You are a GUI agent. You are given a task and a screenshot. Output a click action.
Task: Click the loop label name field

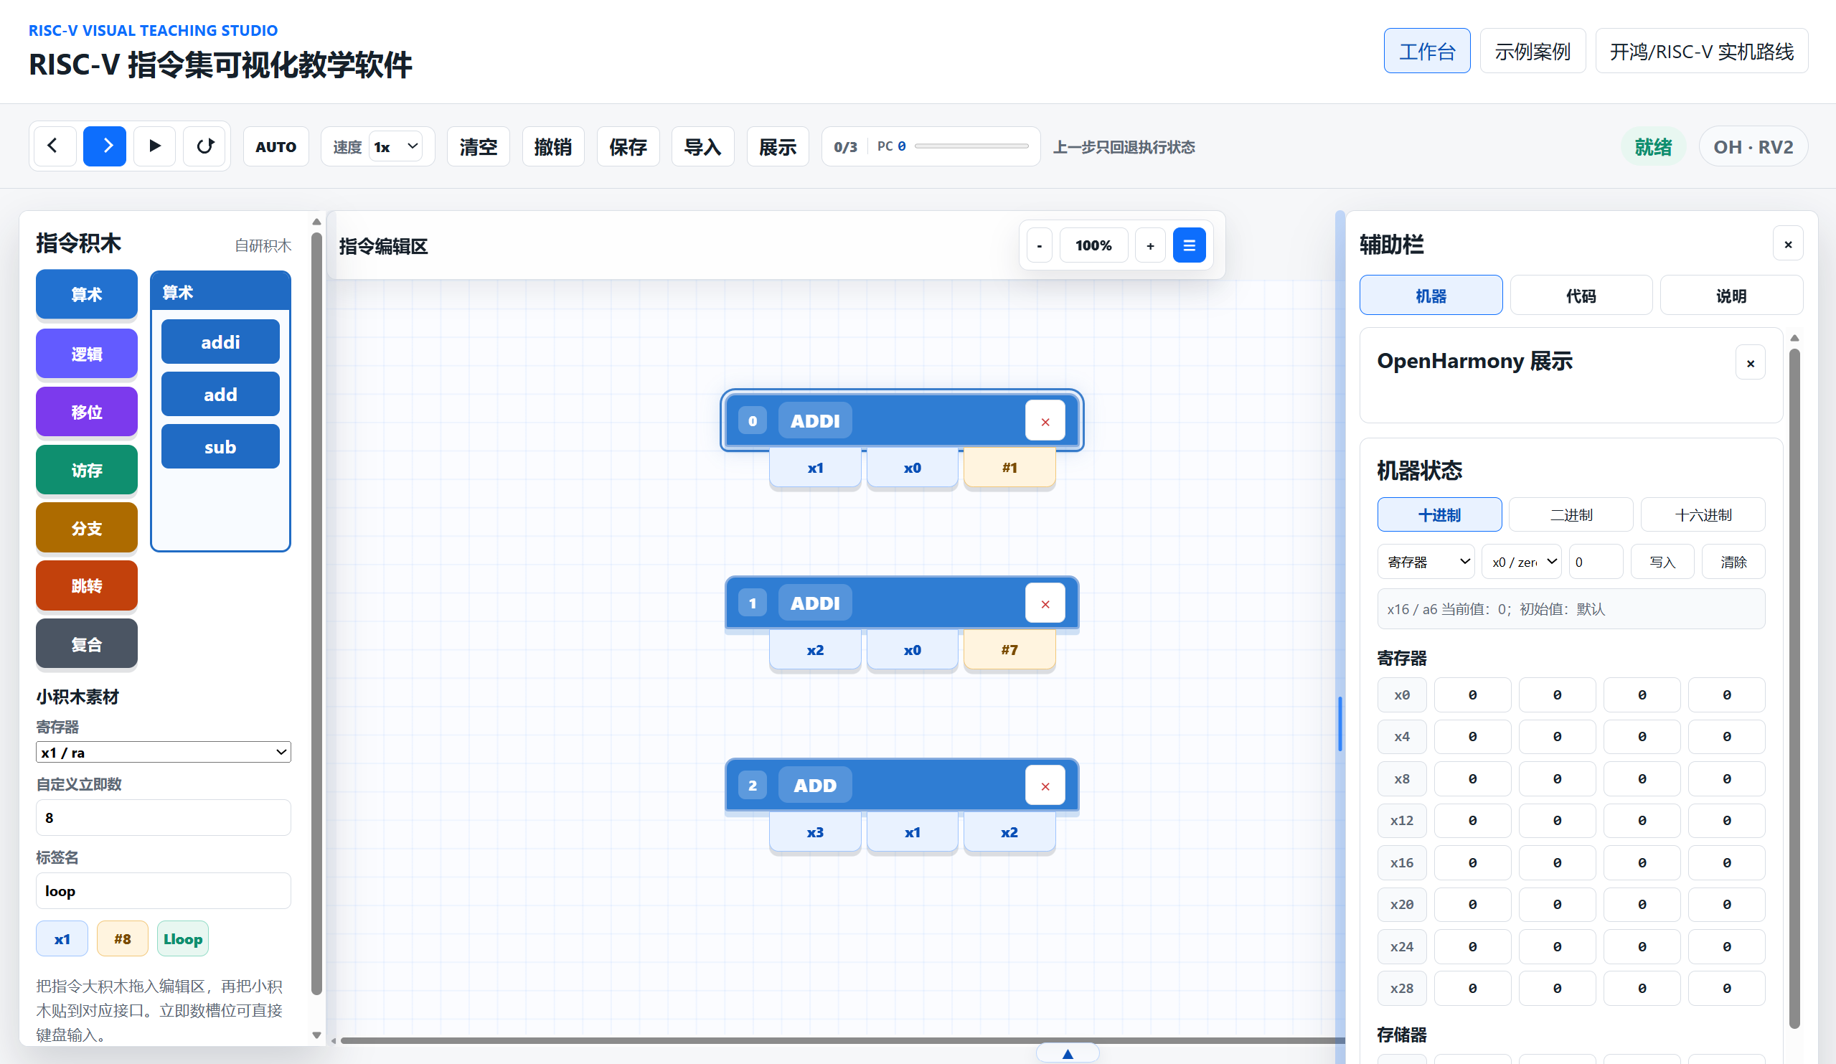tap(163, 890)
